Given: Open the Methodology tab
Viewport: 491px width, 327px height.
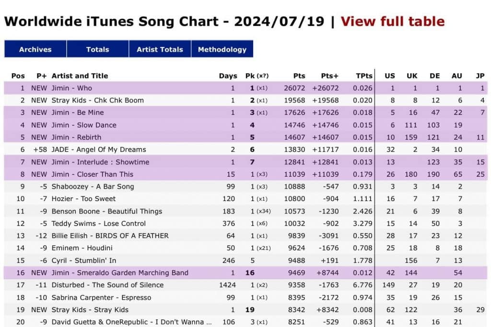Looking at the screenshot, I should [x=222, y=49].
